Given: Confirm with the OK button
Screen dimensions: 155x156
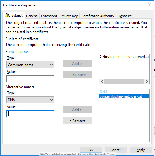Looking at the screenshot, I should (91, 150).
